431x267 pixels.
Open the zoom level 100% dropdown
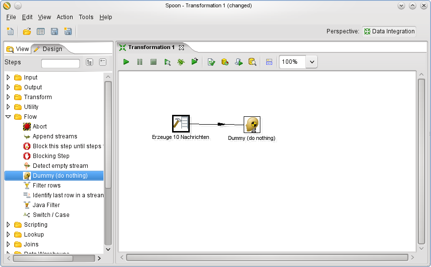pyautogui.click(x=312, y=62)
